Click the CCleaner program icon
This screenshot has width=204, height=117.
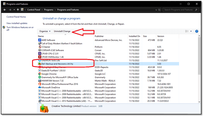[x=40, y=47]
